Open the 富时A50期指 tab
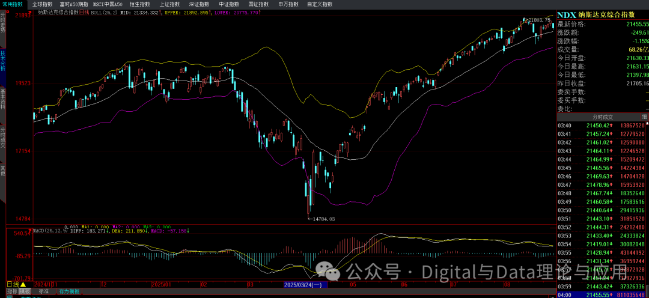 (x=74, y=4)
